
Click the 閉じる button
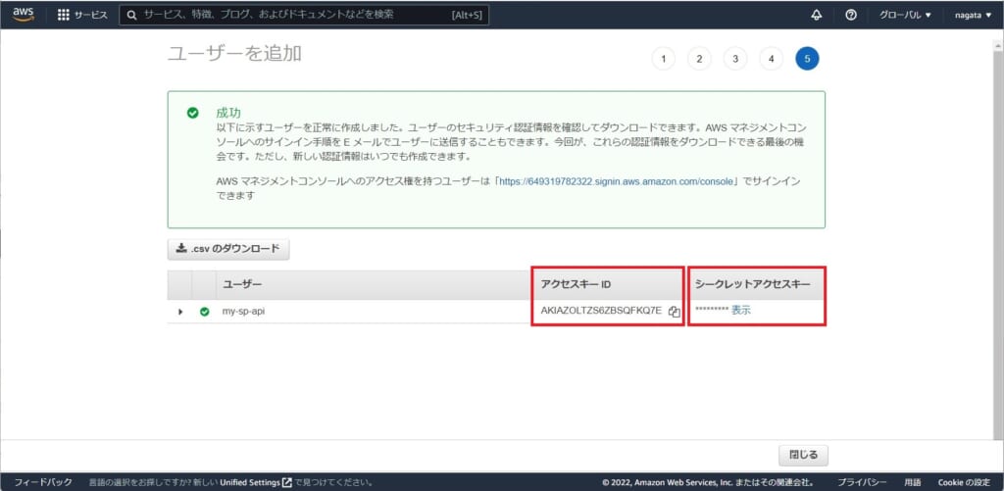click(804, 455)
